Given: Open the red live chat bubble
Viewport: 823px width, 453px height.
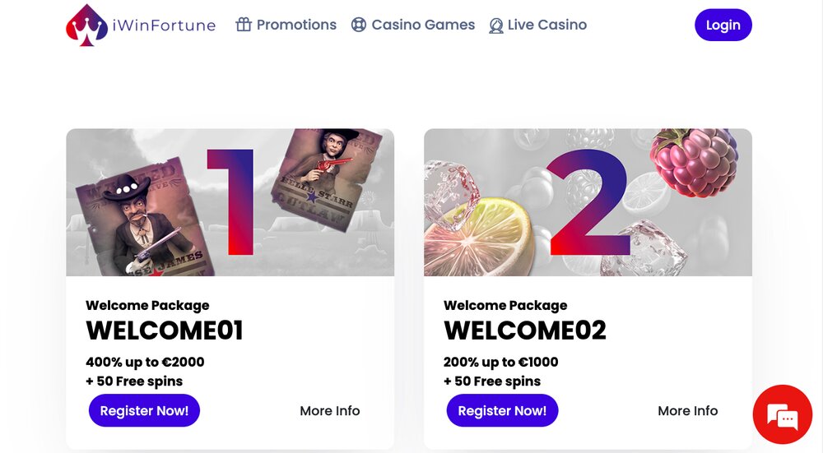Looking at the screenshot, I should pyautogui.click(x=782, y=414).
